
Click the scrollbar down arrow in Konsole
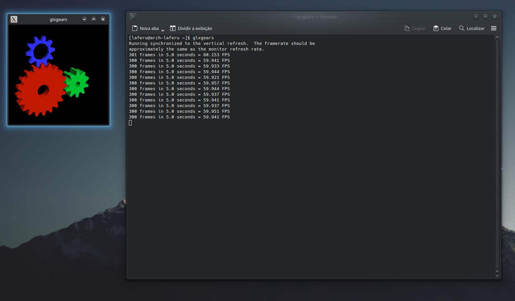click(497, 275)
